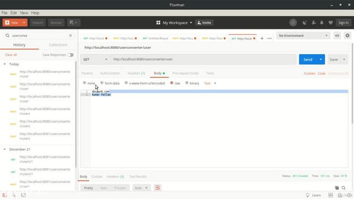354x199 pixels.
Task: Click the Runner button
Action: pyautogui.click(x=56, y=23)
